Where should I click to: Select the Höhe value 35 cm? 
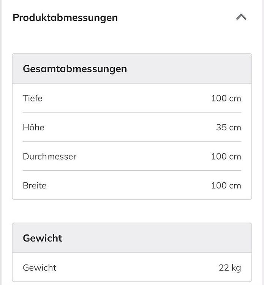point(229,127)
